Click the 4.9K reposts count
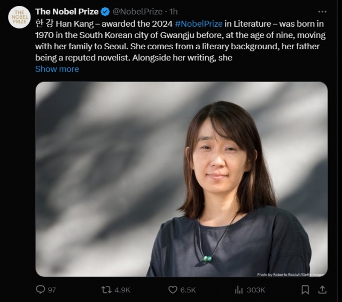The width and height of the screenshot is (342, 302). point(122,290)
